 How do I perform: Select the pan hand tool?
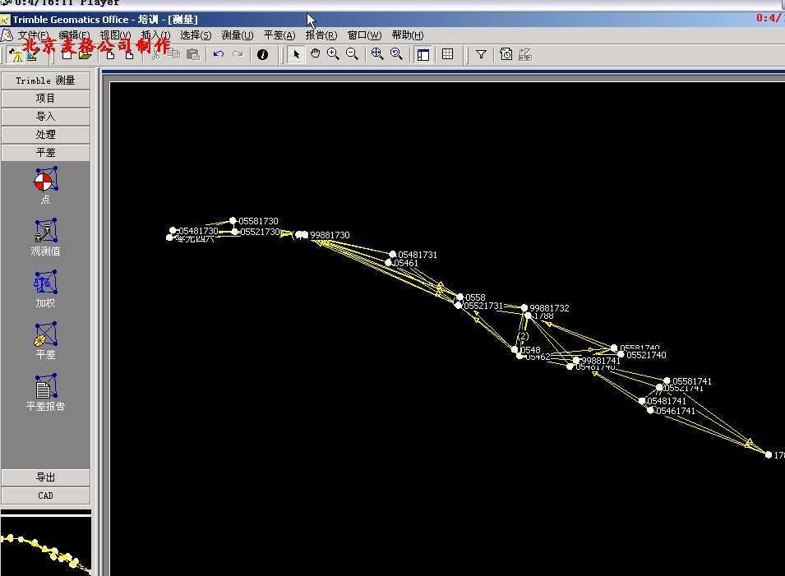pyautogui.click(x=315, y=53)
